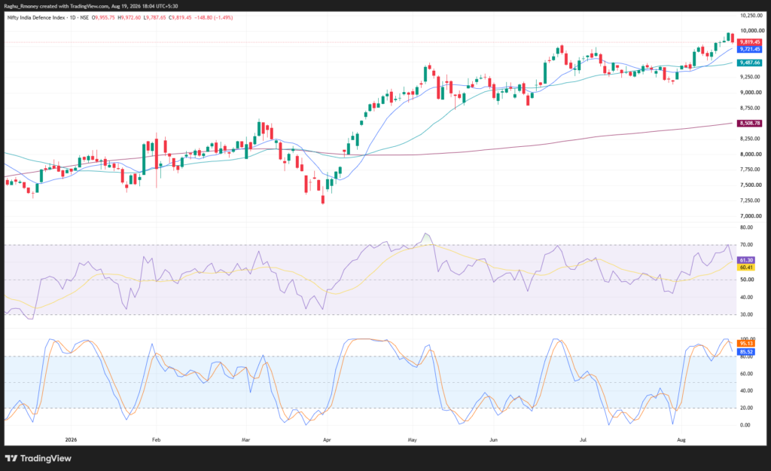771x471 pixels.
Task: Click the TradingView logo at bottom left
Action: [38, 458]
